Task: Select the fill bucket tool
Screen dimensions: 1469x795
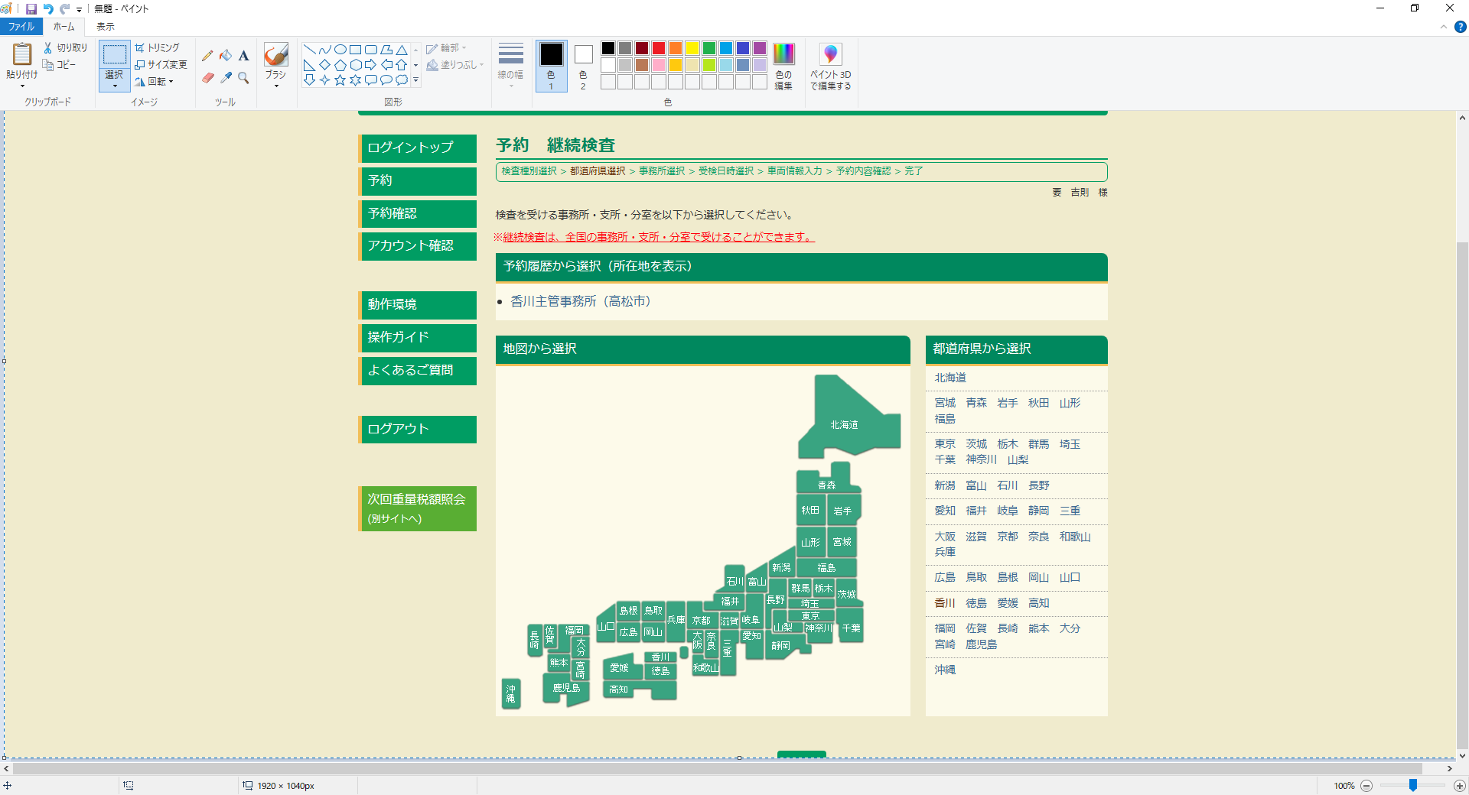Action: pyautogui.click(x=226, y=56)
